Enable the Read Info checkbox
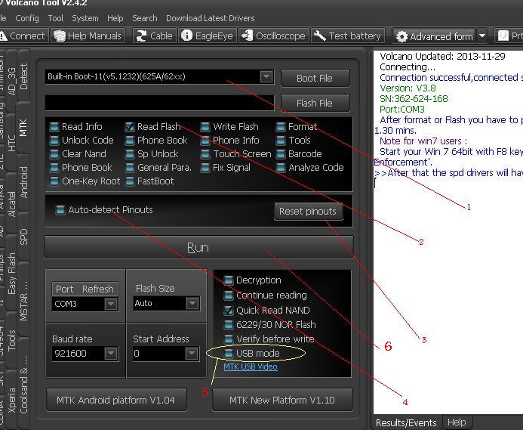 coord(54,127)
